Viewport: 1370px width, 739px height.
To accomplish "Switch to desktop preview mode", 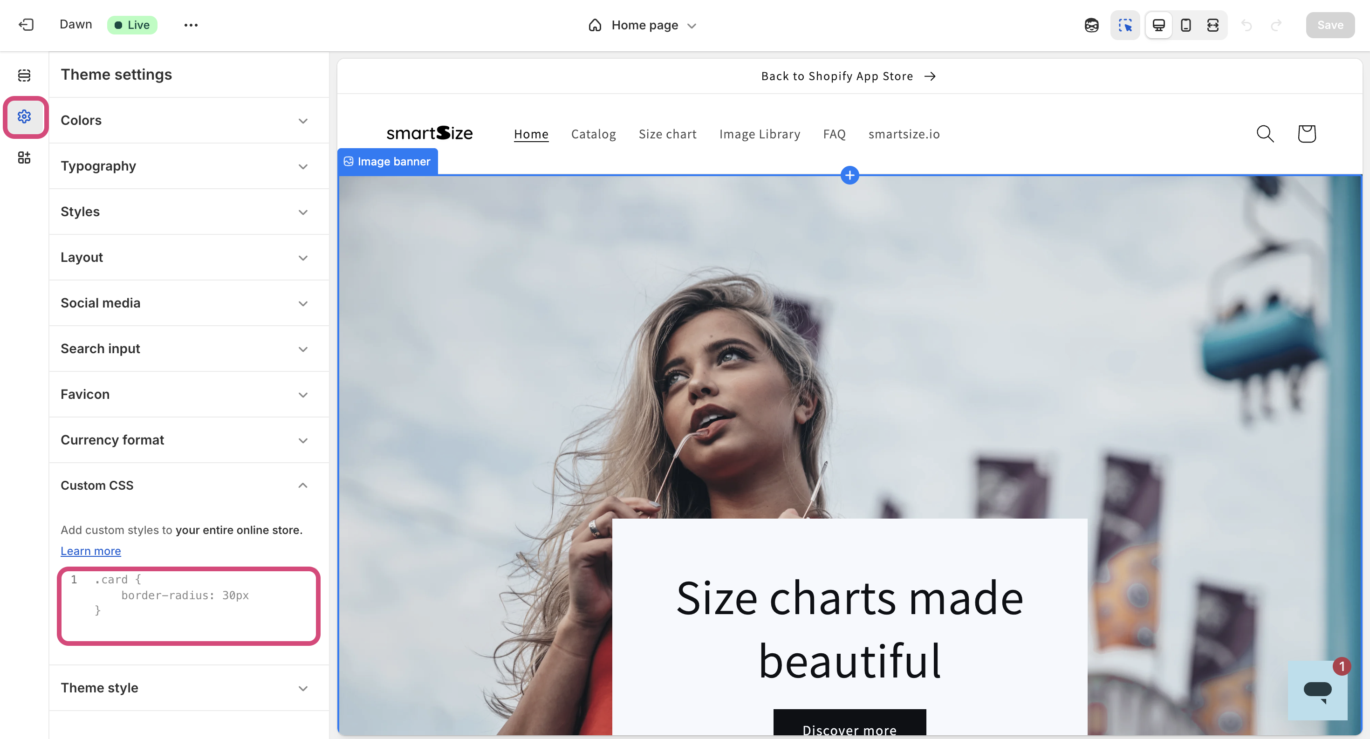I will pyautogui.click(x=1159, y=25).
